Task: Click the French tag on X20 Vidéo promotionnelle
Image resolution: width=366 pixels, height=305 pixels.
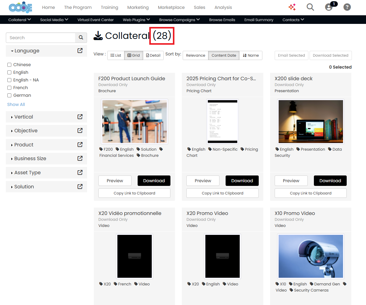Action: [123, 284]
